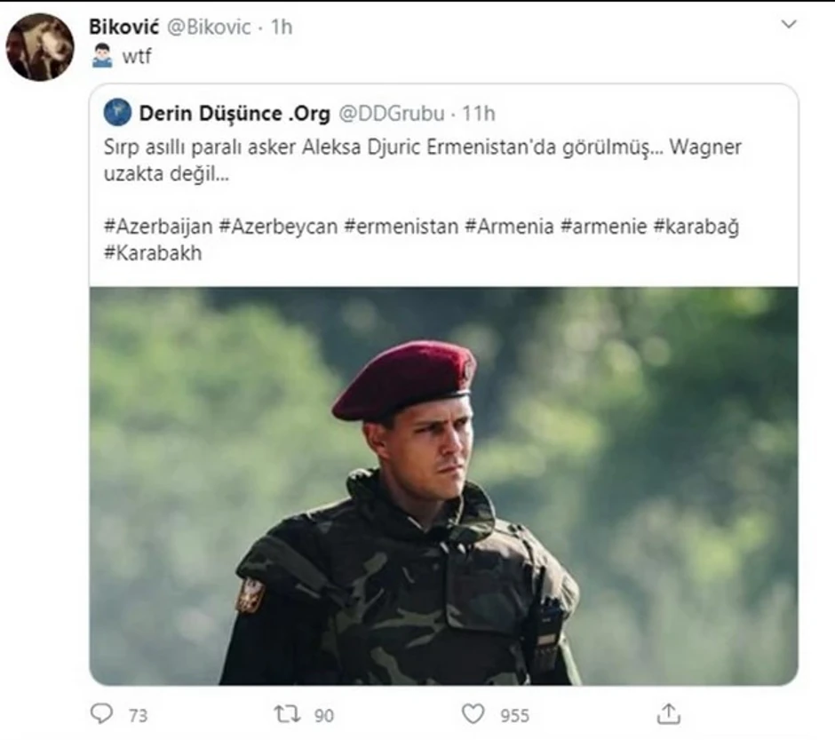Click Derin Düşünce .Org's round avatar
Image resolution: width=835 pixels, height=740 pixels.
(117, 113)
